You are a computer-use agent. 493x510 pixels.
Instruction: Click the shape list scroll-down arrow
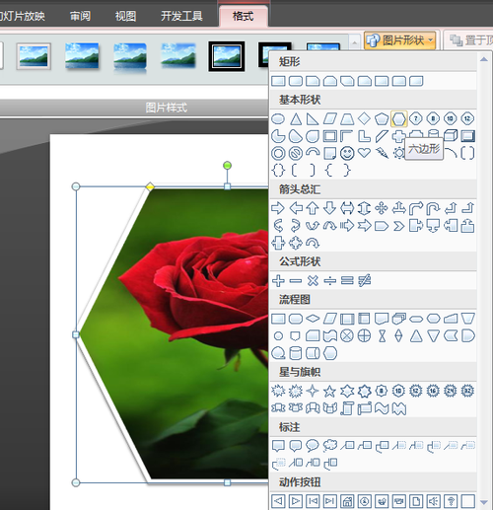(x=484, y=502)
